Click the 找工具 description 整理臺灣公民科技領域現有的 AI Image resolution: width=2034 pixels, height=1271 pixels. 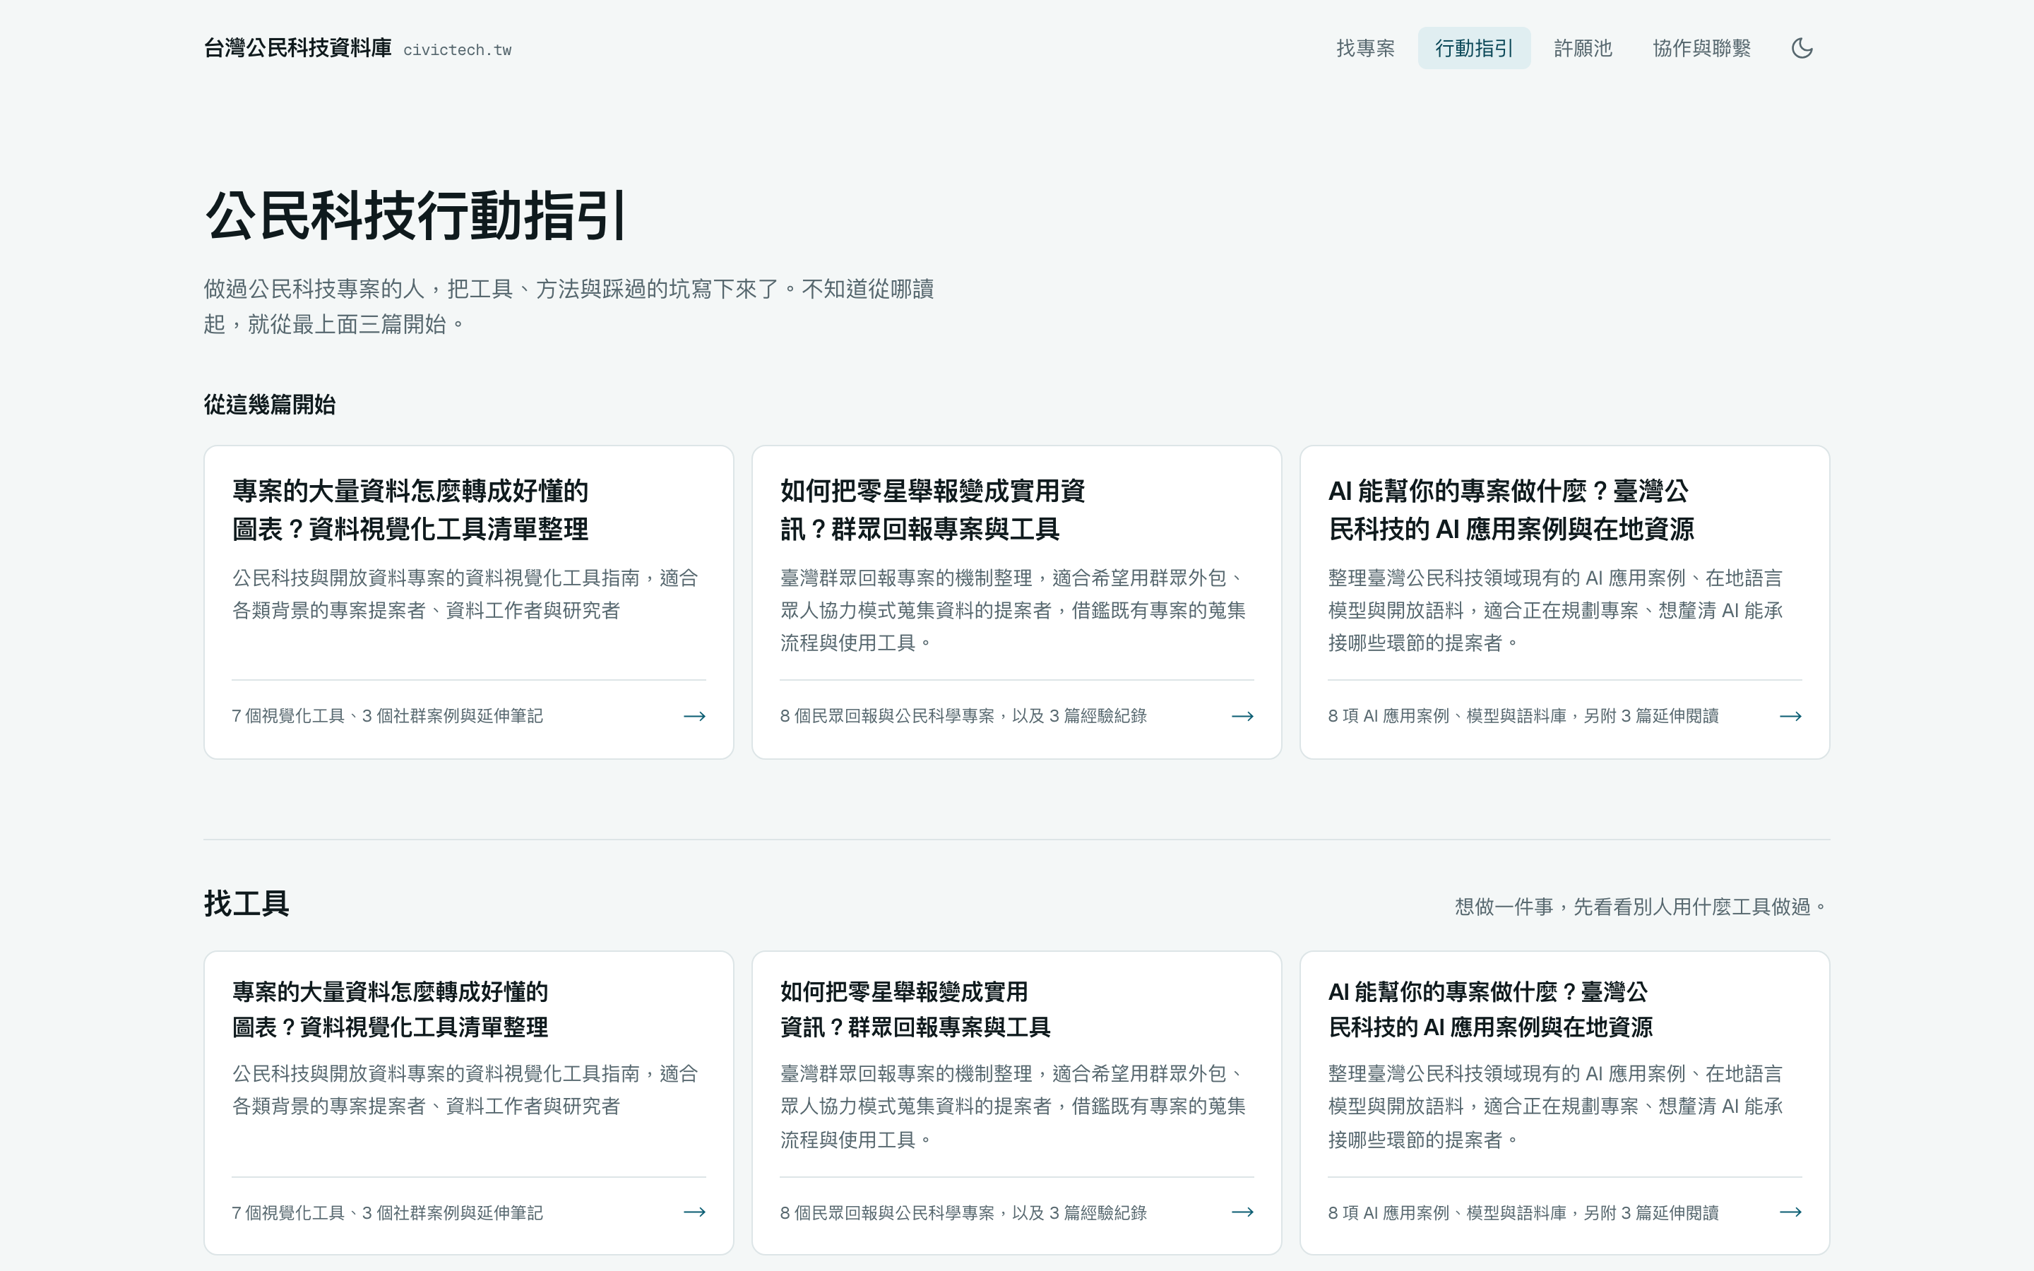tap(1556, 1106)
